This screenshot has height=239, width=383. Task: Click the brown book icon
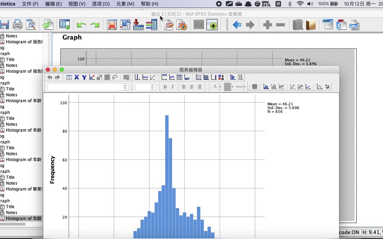(x=311, y=25)
